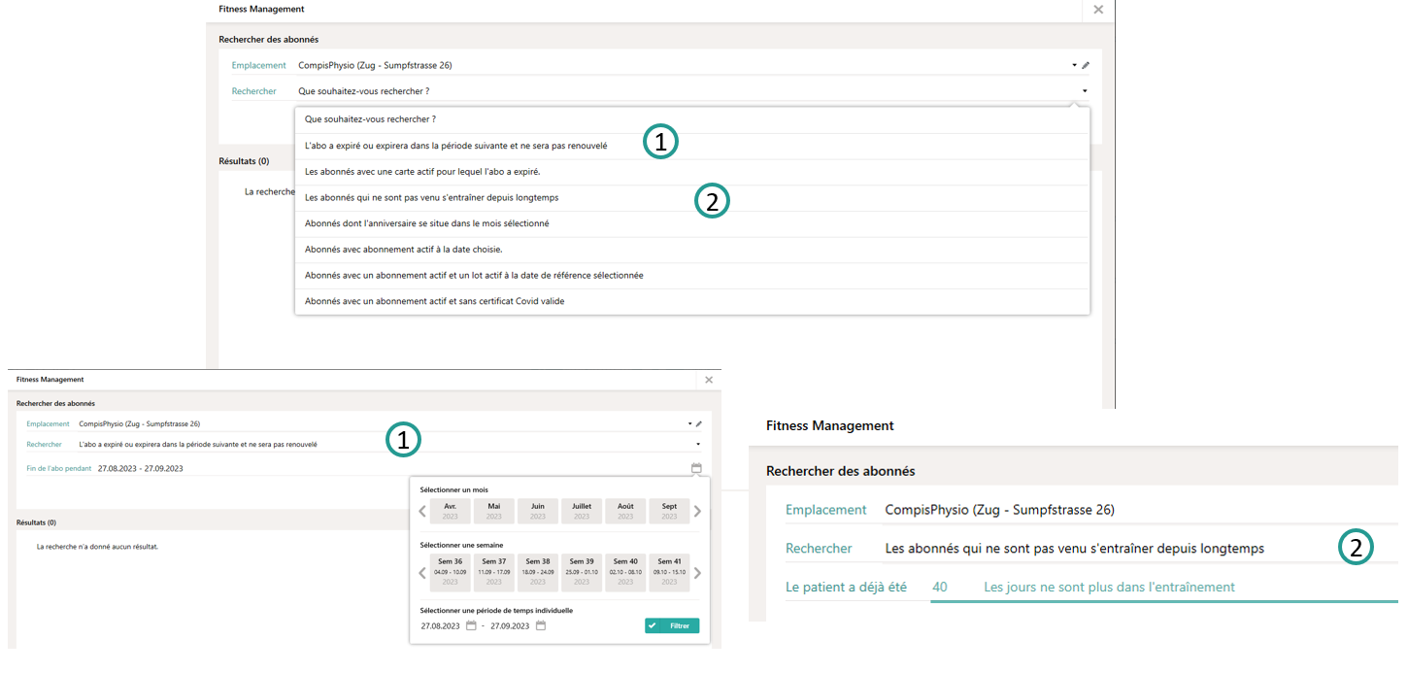Show earlier weeks with arrow before Sem 36
The width and height of the screenshot is (1408, 673).
(422, 573)
